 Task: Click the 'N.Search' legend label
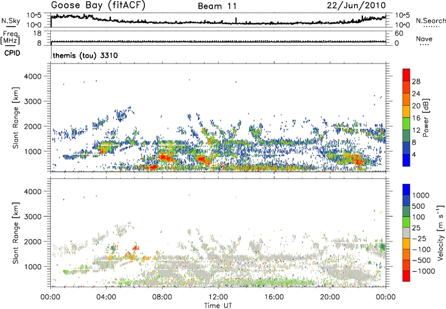pyautogui.click(x=430, y=21)
